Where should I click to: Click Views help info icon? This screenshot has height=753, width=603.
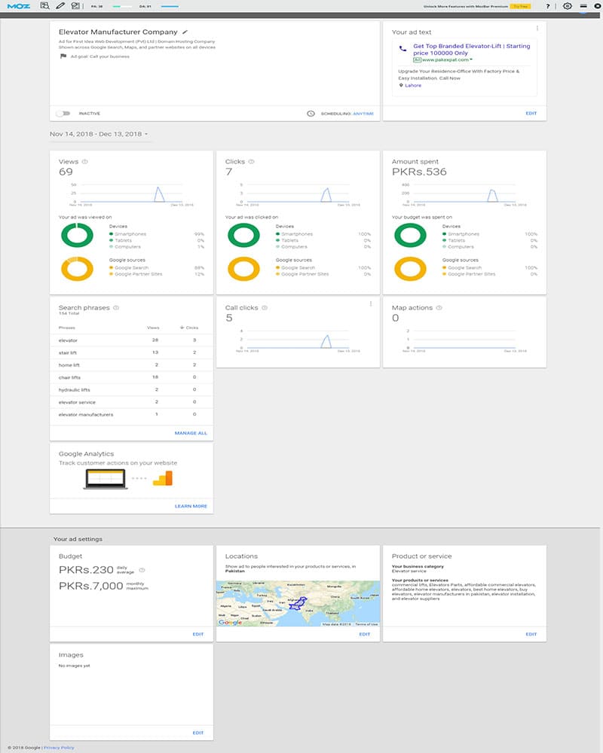tap(84, 161)
